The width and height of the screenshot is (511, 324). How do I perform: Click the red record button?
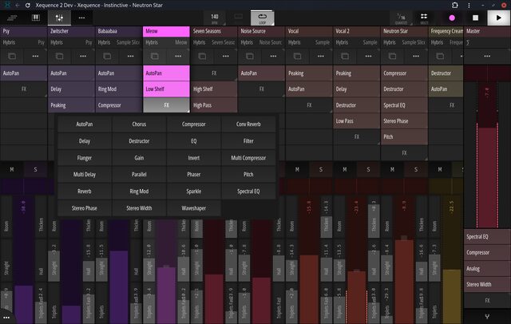452,18
